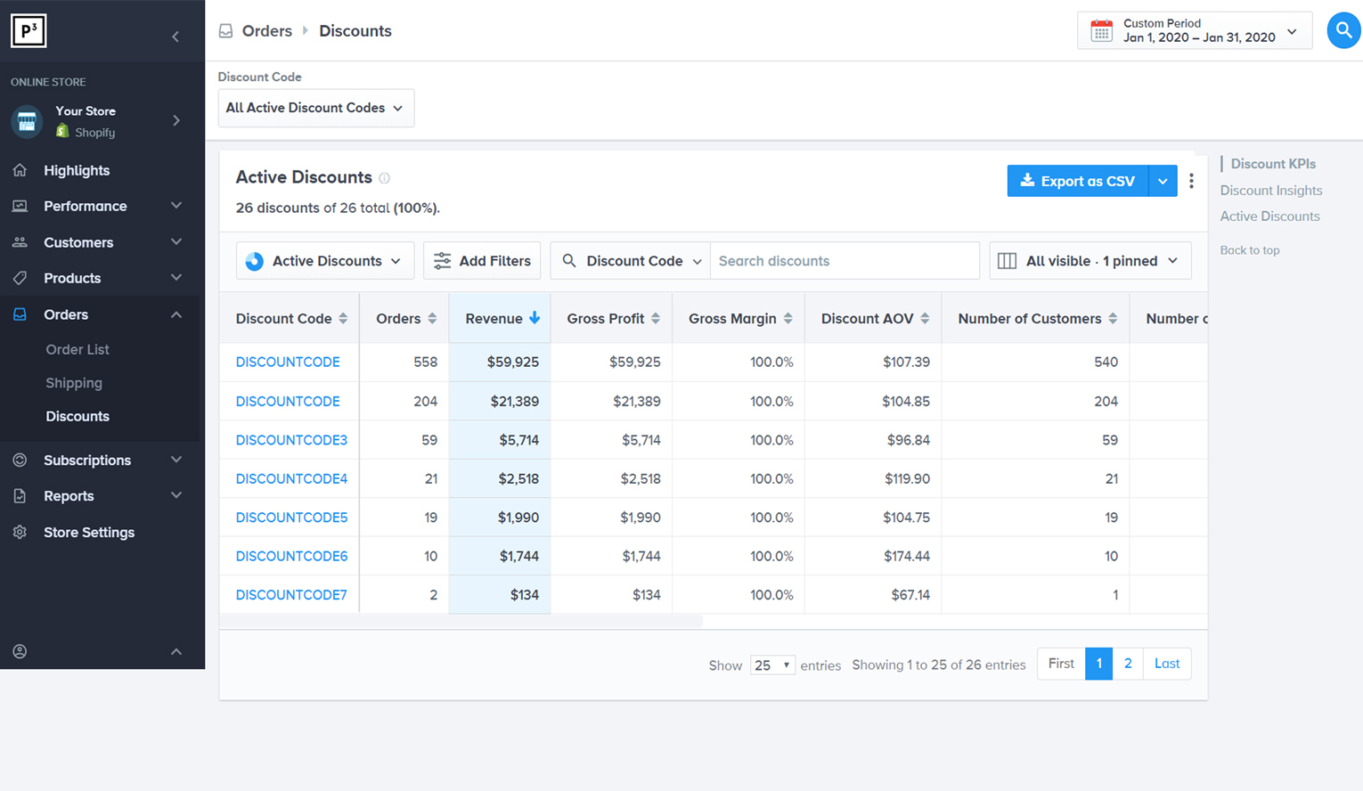Open All Active Discount Codes dropdown
Screen dimensions: 1363x791
click(315, 108)
